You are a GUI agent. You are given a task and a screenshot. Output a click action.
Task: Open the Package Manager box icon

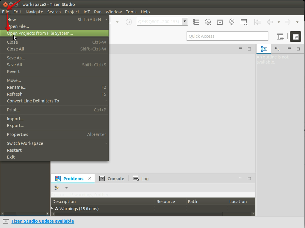[x=220, y=22]
